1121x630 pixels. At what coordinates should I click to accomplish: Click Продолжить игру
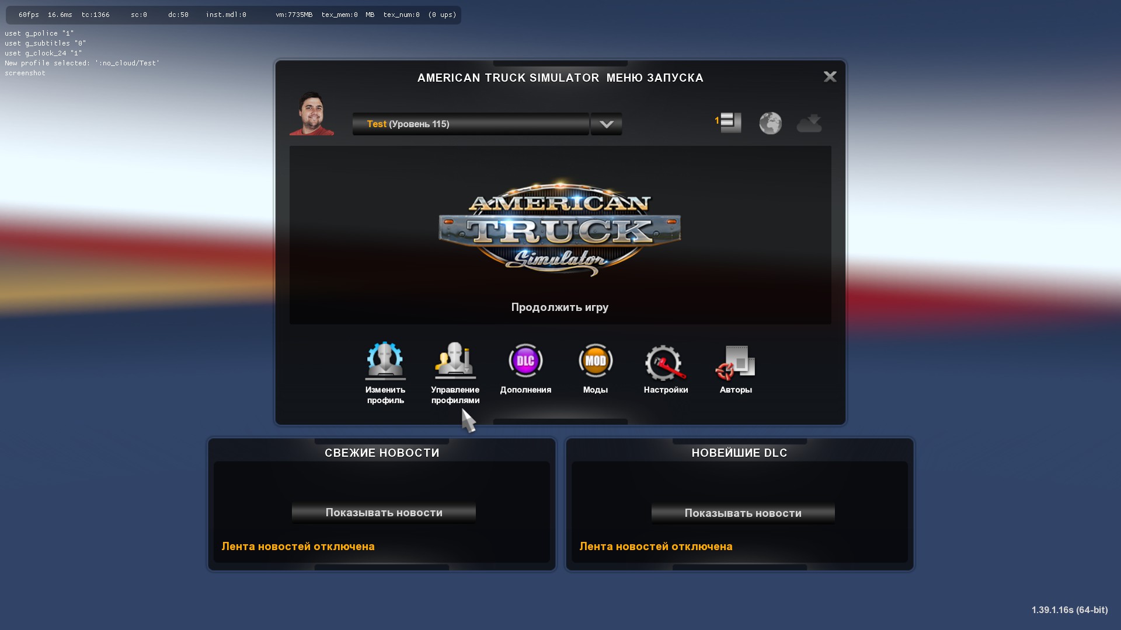[560, 307]
